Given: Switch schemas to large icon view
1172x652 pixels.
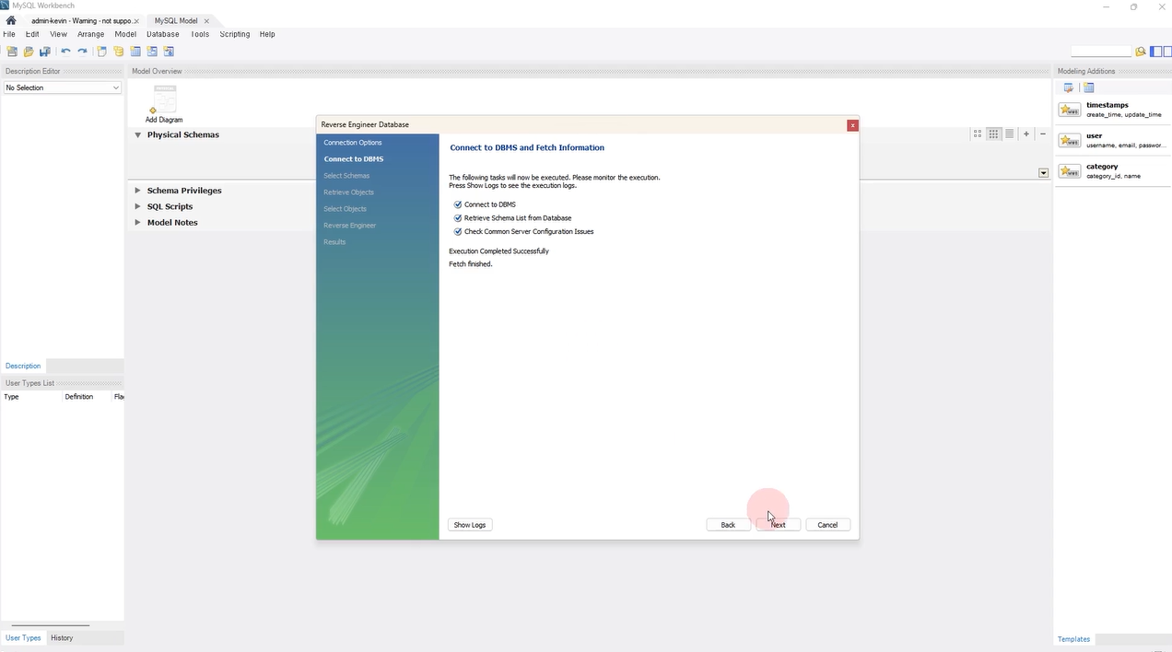Looking at the screenshot, I should tap(978, 134).
